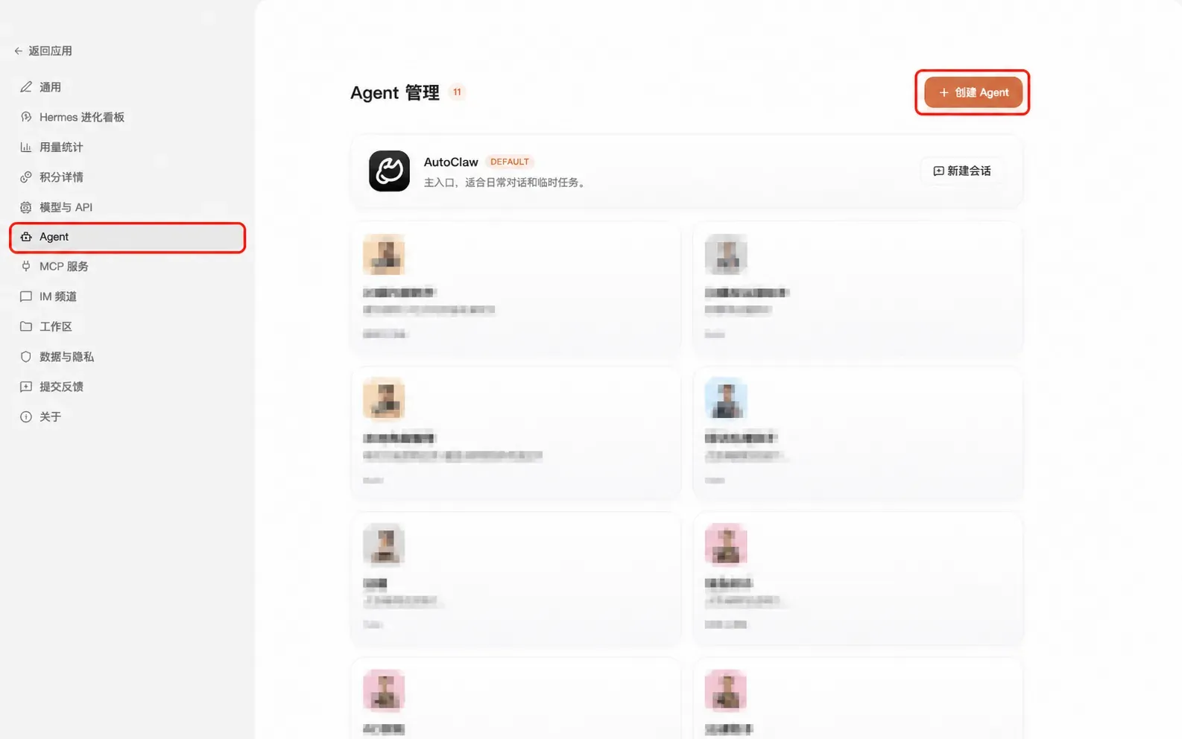
Task: Click the AutoClaw agent name
Action: pyautogui.click(x=451, y=162)
